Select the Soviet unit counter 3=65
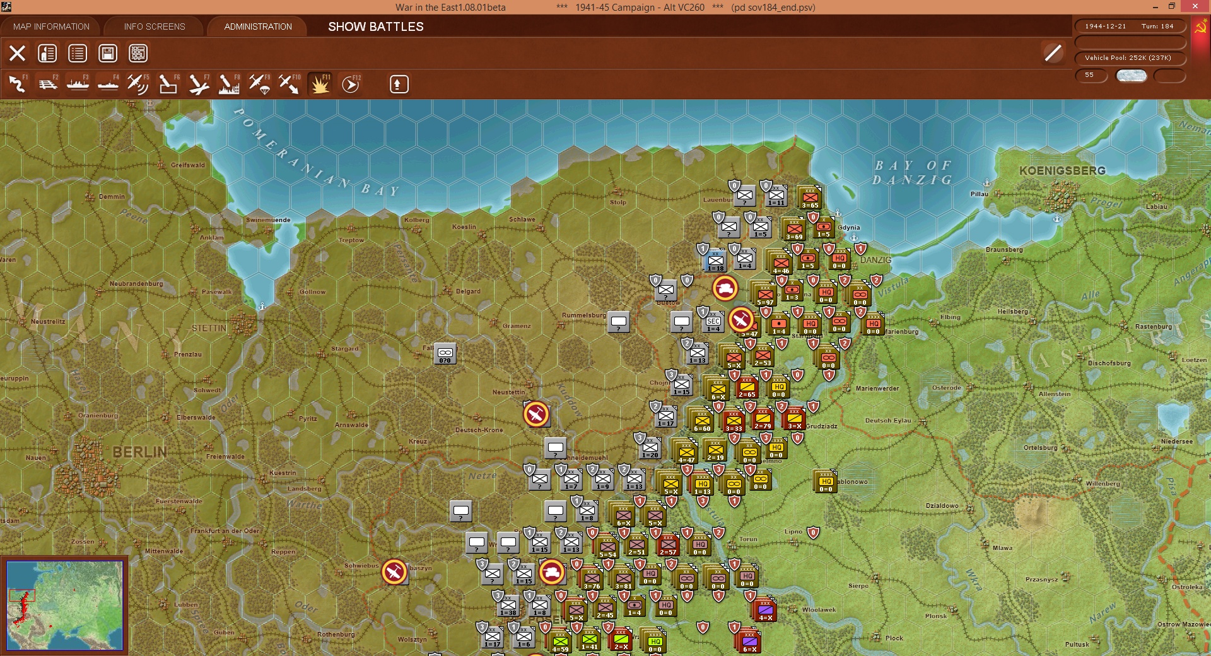1211x656 pixels. pos(809,197)
